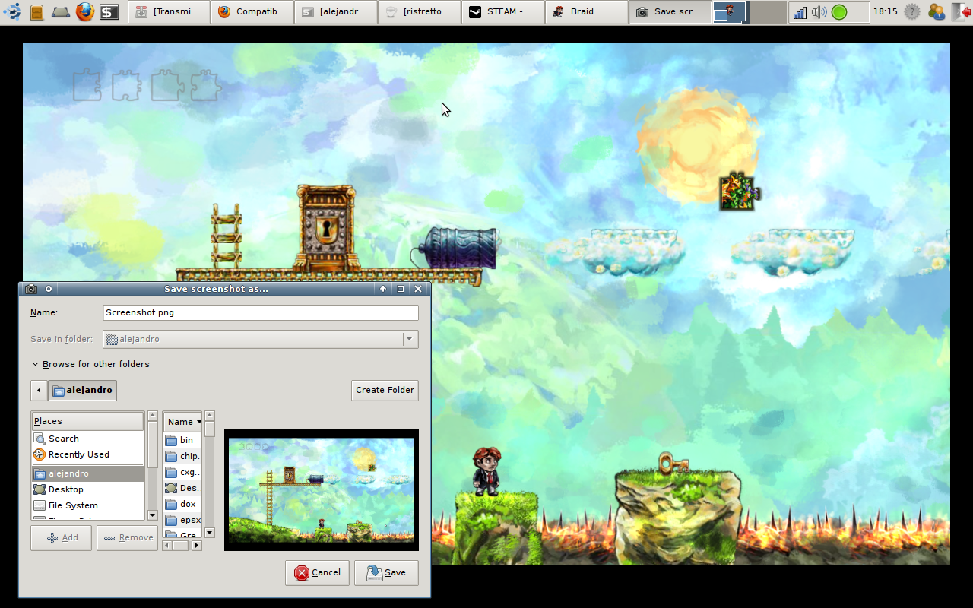973x608 pixels.
Task: Save the screenshot with the Save button
Action: 386,573
